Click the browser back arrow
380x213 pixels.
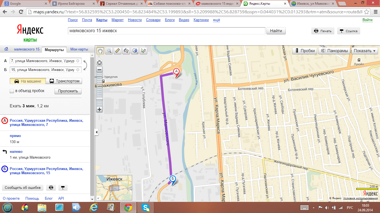pos(5,12)
